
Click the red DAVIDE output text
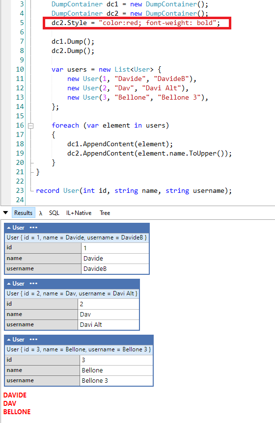click(15, 395)
